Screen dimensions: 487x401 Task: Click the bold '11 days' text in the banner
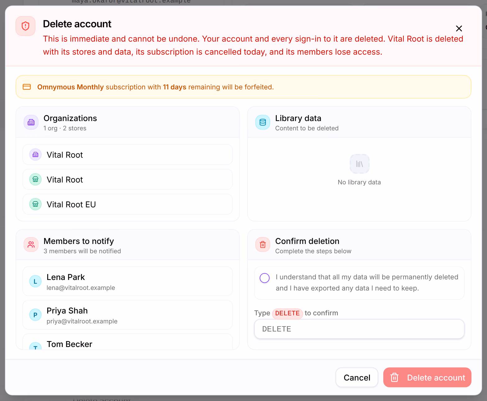175,87
